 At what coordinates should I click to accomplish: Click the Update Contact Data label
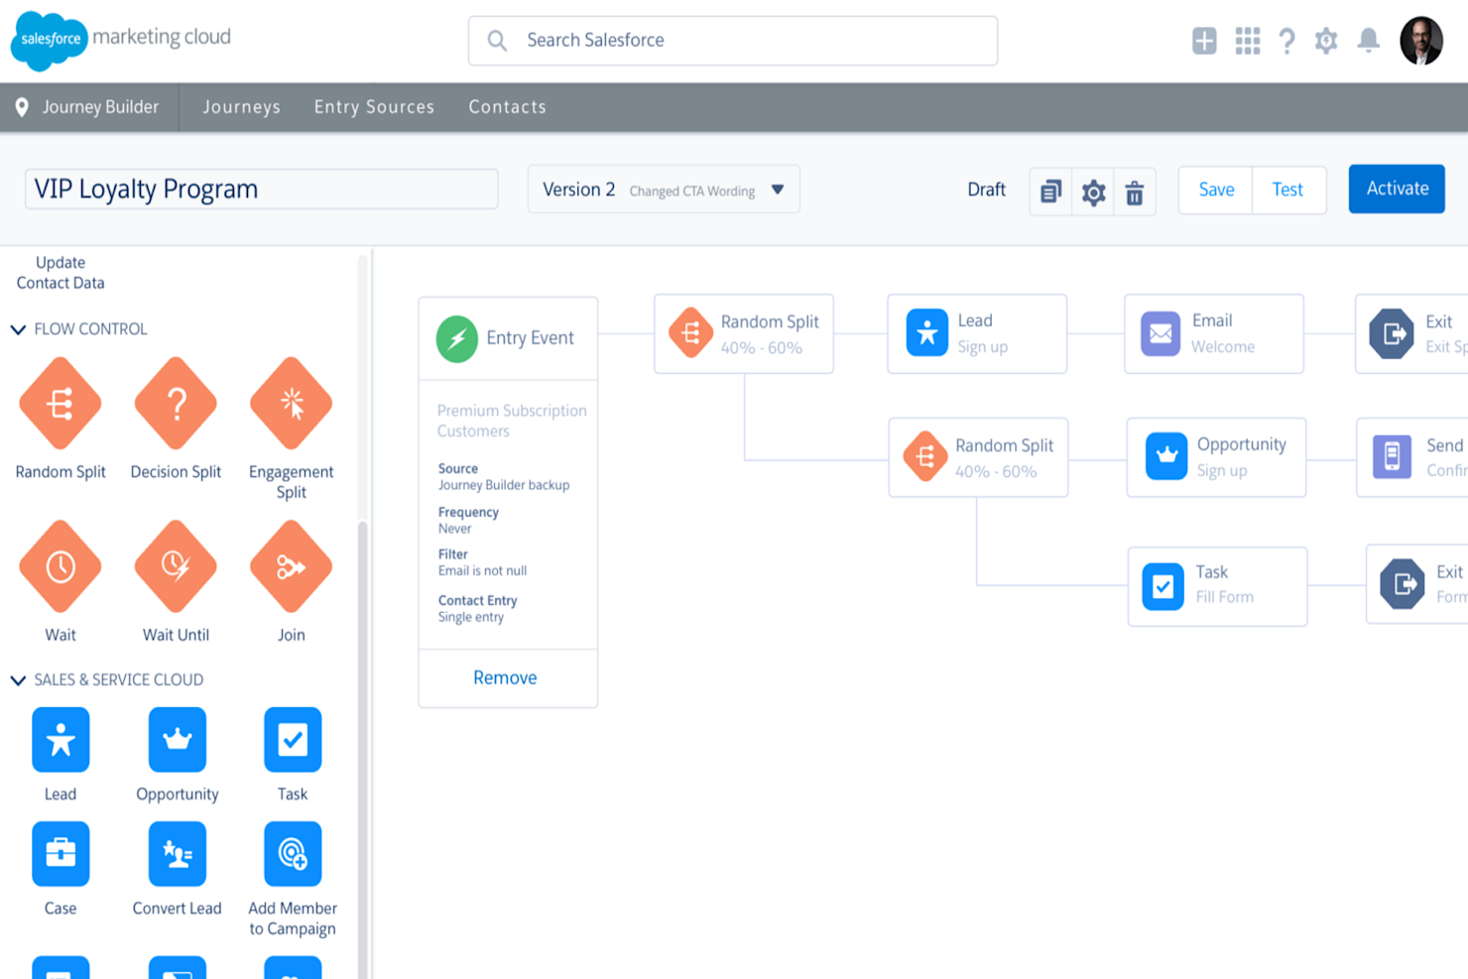61,273
